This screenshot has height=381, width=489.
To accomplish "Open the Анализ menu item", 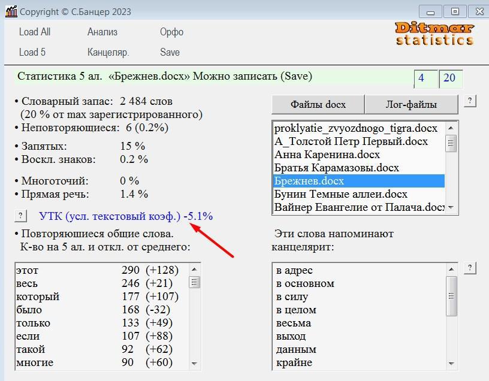I will [102, 32].
